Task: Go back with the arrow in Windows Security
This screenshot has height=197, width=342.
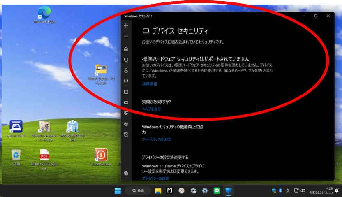Action: click(x=126, y=26)
